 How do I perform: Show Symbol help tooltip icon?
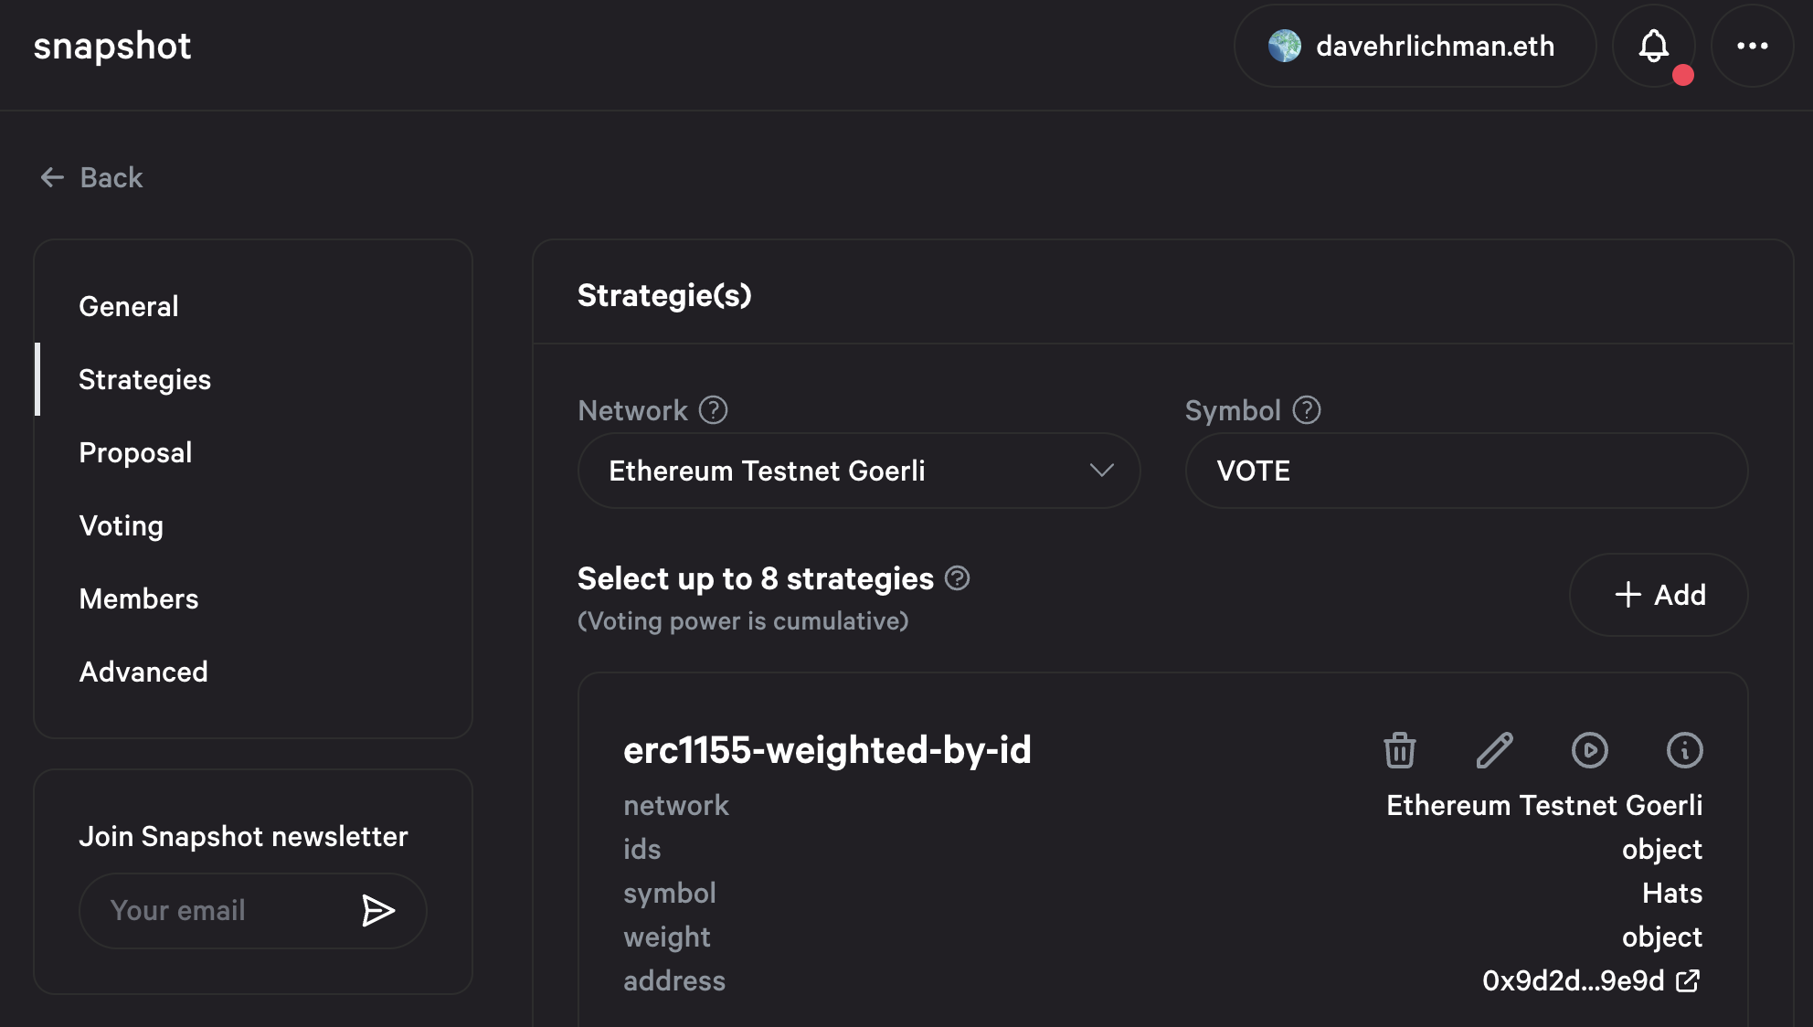(x=1307, y=410)
